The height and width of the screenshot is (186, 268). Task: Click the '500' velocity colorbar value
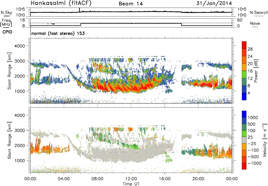tap(251, 124)
